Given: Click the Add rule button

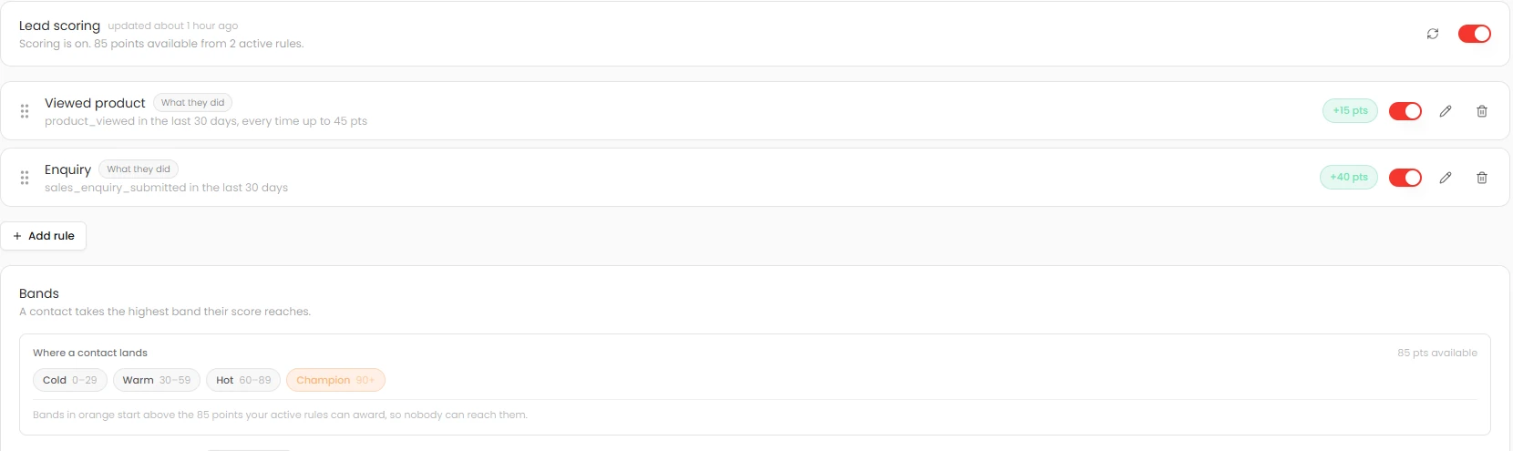Looking at the screenshot, I should click(44, 236).
